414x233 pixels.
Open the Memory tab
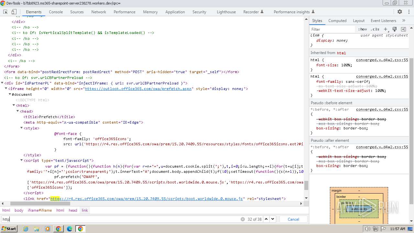pyautogui.click(x=150, y=12)
